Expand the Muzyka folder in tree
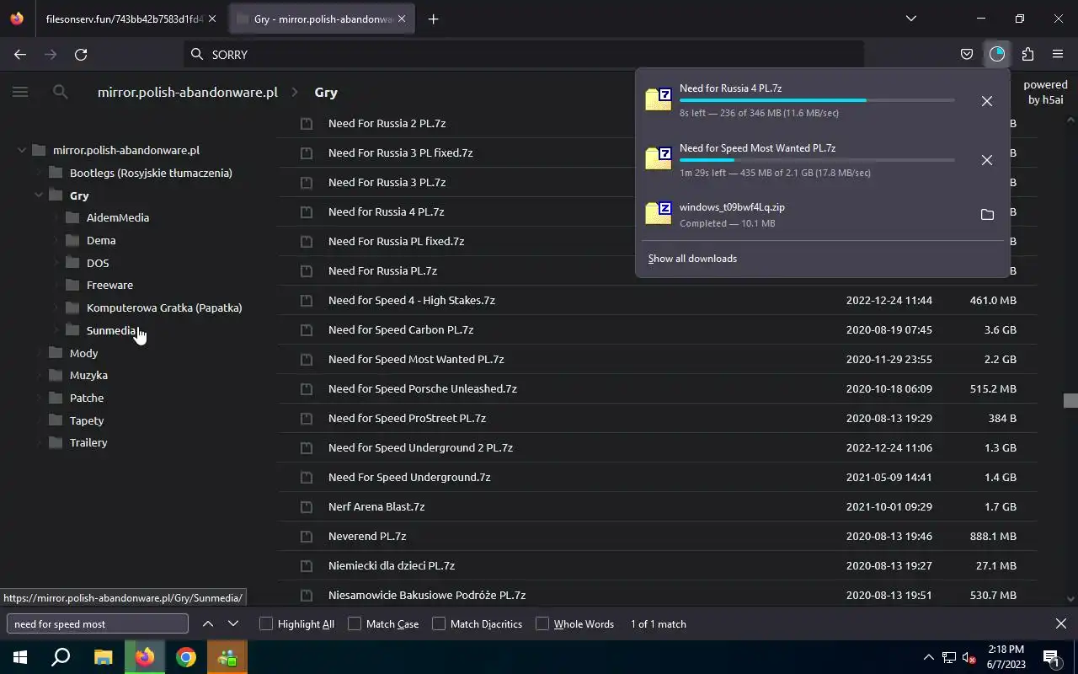Viewport: 1078px width, 674px height. (39, 375)
